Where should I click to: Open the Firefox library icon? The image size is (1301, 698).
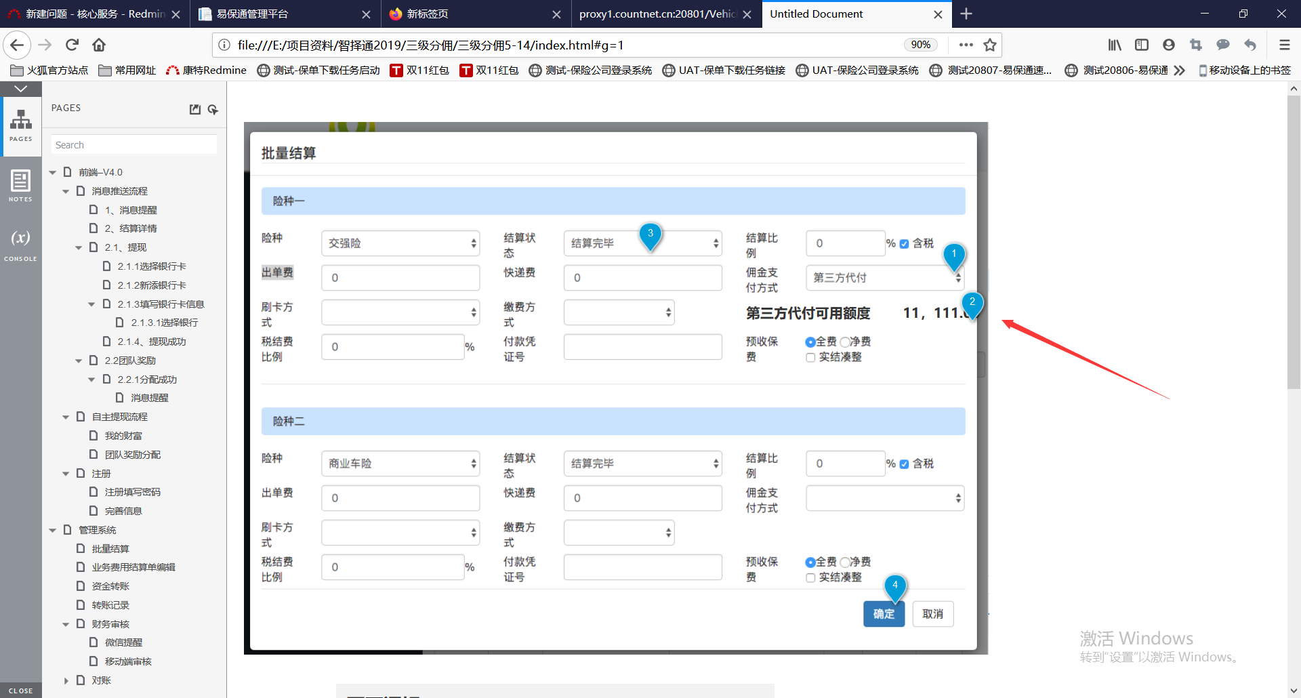tap(1114, 45)
